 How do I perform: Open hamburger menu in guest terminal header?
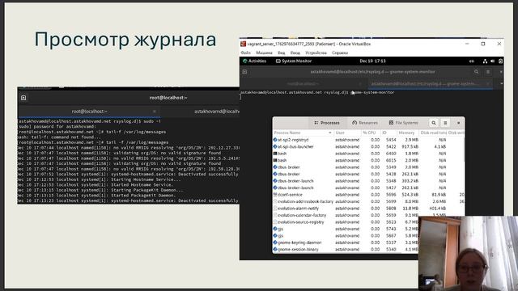coord(488,72)
